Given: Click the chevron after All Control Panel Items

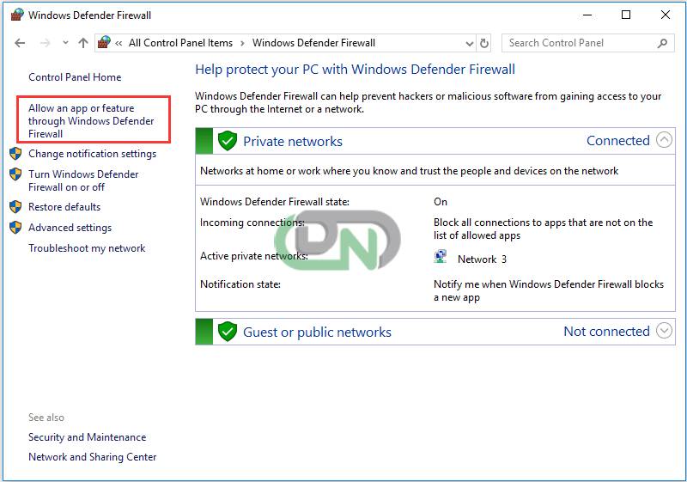Looking at the screenshot, I should (242, 43).
